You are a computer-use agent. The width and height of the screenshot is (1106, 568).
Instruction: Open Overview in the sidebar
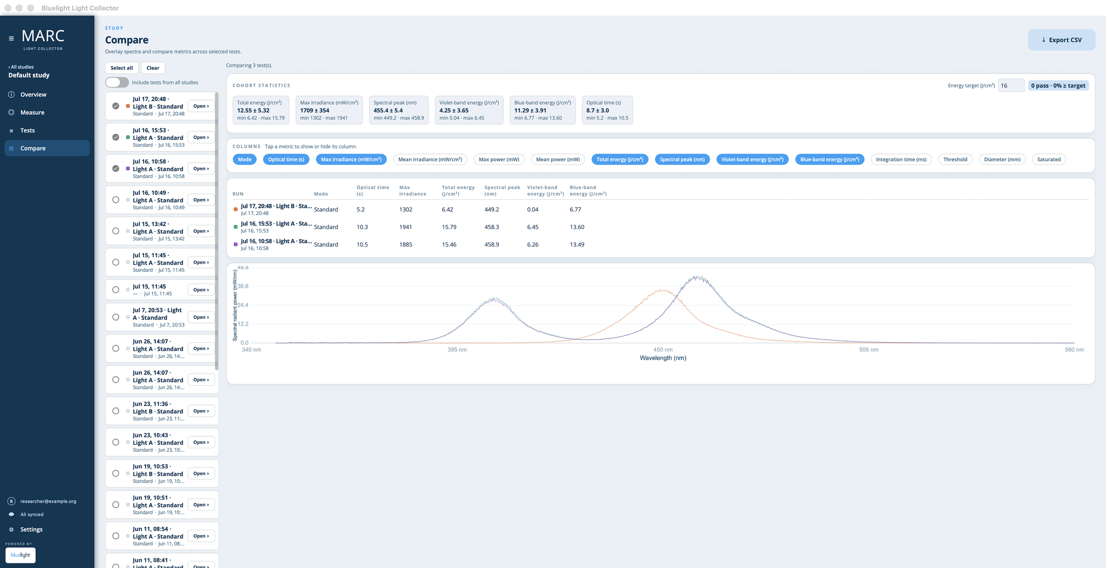[x=47, y=95]
